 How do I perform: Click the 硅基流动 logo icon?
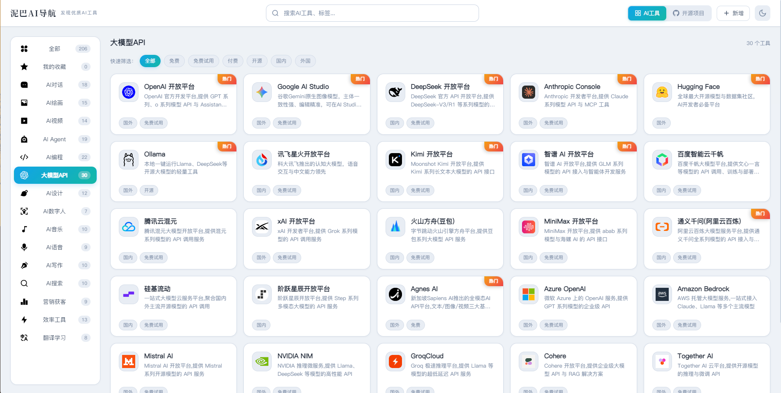pyautogui.click(x=129, y=294)
